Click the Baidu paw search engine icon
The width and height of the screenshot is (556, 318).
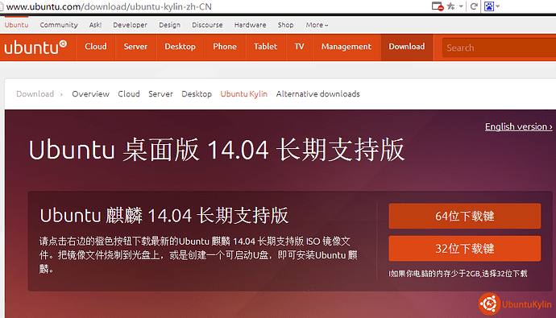pyautogui.click(x=489, y=6)
